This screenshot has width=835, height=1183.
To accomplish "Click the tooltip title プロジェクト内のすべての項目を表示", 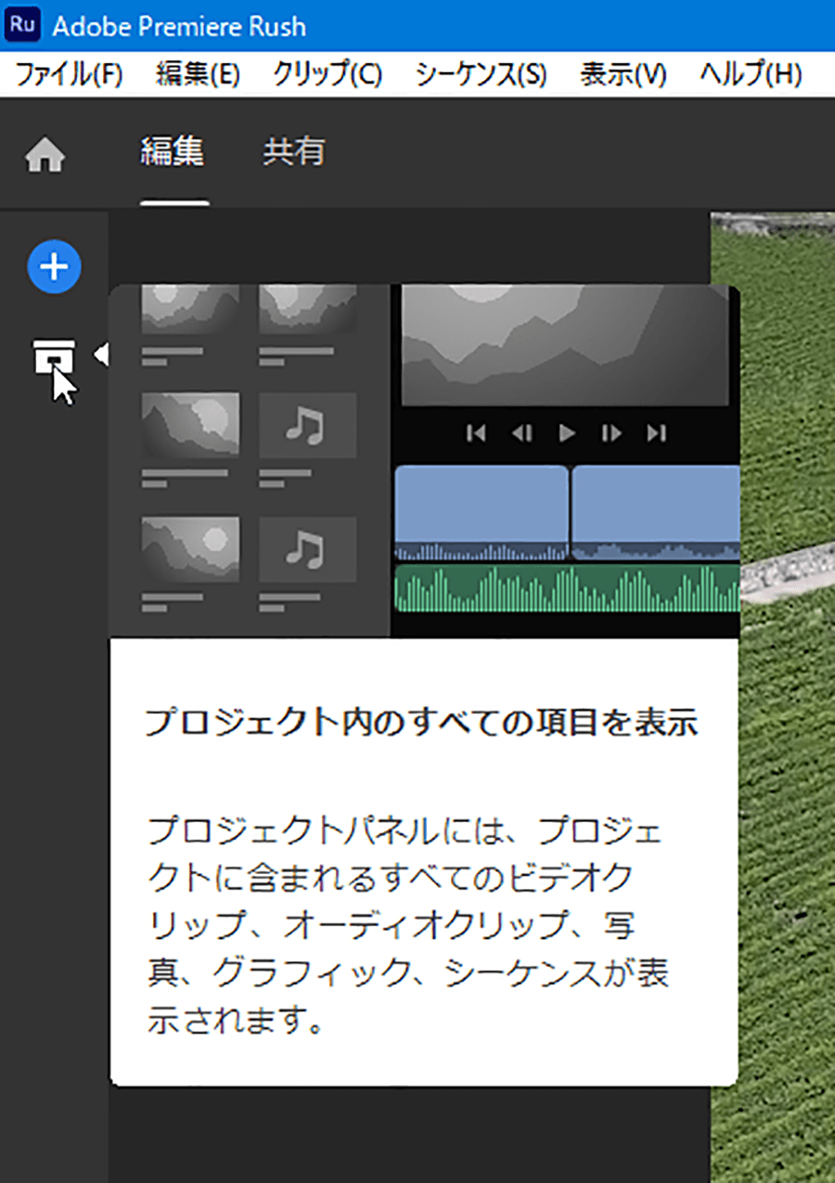I will 421,723.
